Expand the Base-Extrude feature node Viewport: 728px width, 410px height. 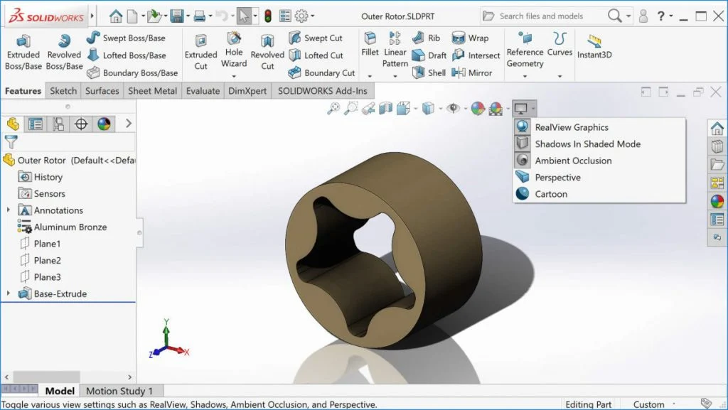8,293
